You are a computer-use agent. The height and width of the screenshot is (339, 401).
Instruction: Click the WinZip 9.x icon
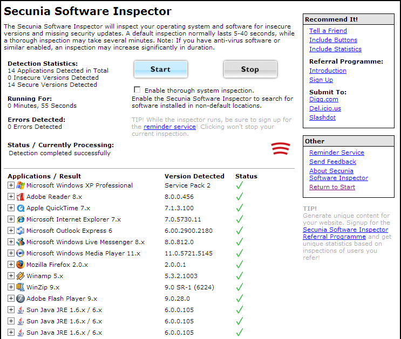click(21, 287)
